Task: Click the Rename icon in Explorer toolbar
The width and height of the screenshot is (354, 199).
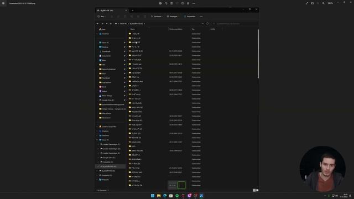Action: tap(132, 17)
